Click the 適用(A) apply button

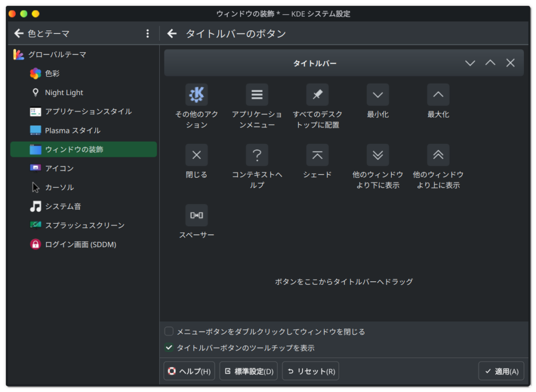[x=501, y=371]
